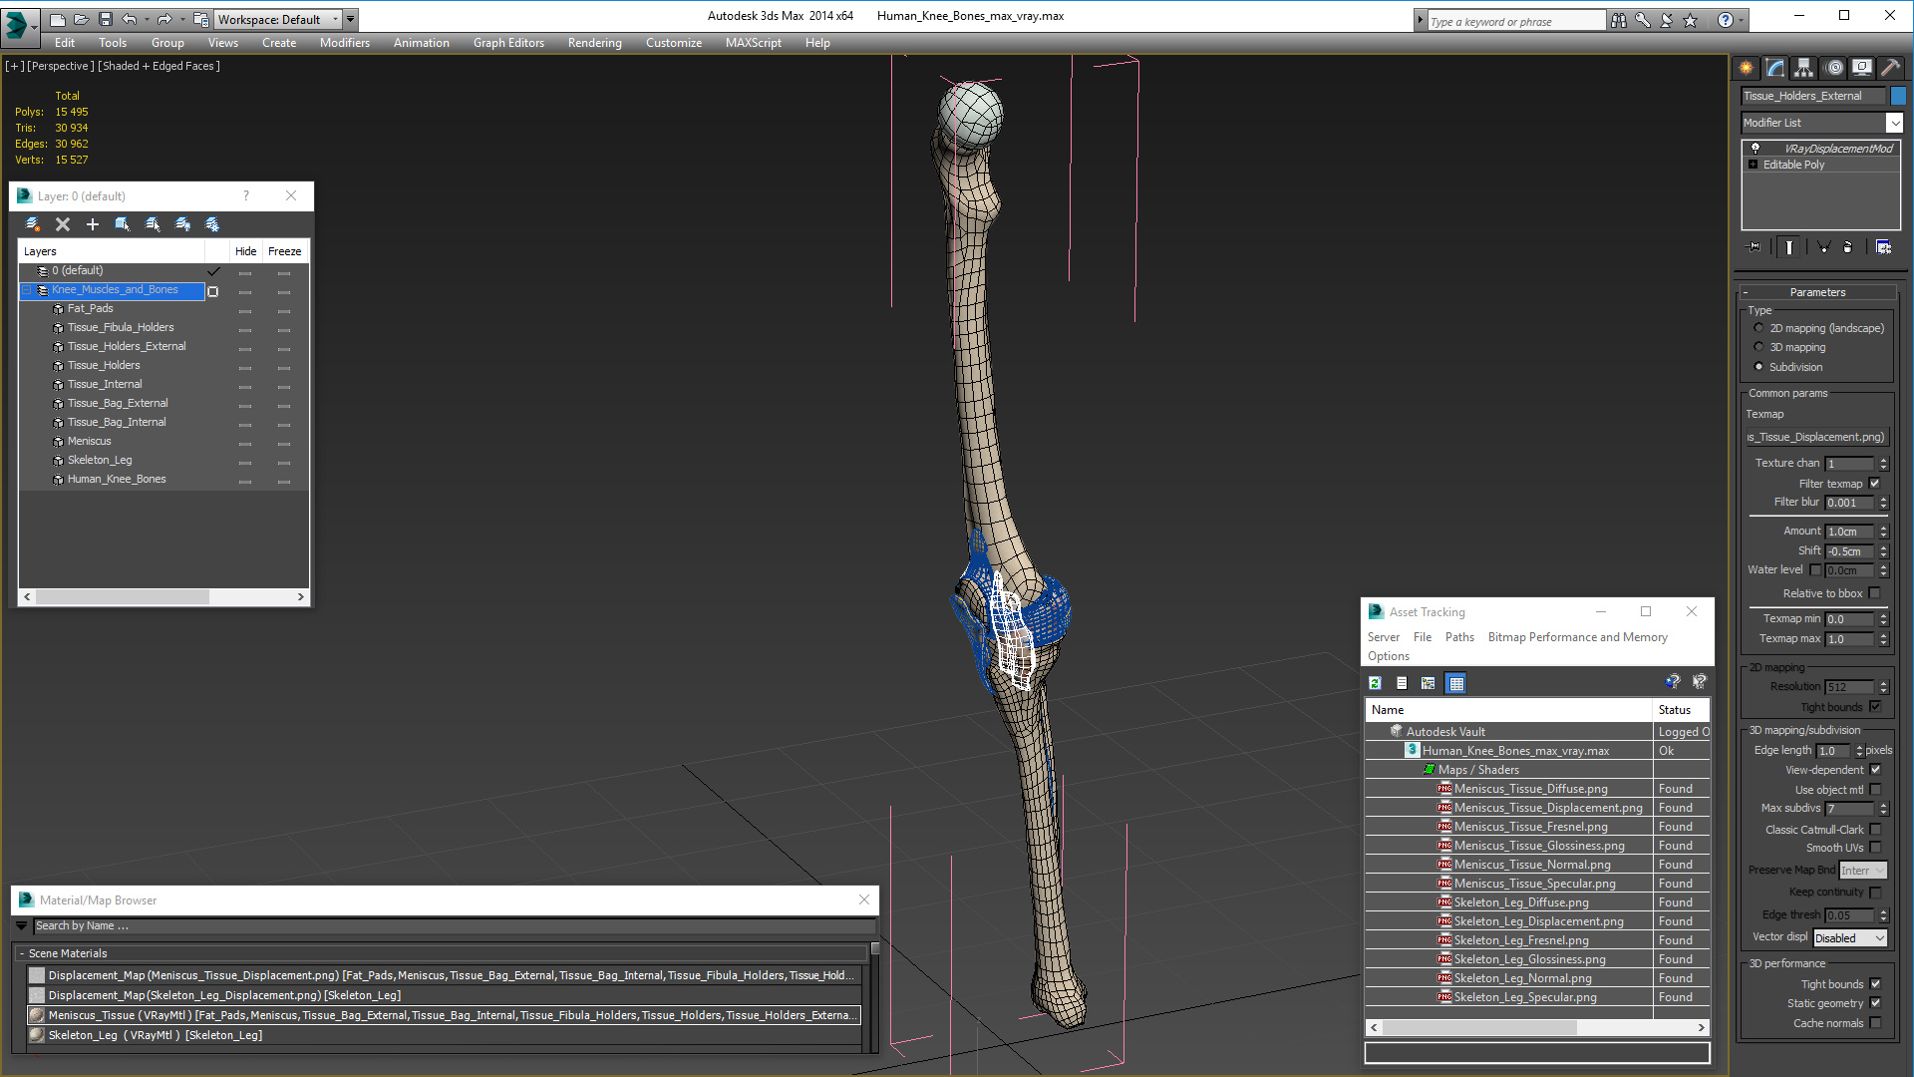Viewport: 1914px width, 1077px height.
Task: Select the Subdivision radio button
Action: (x=1758, y=367)
